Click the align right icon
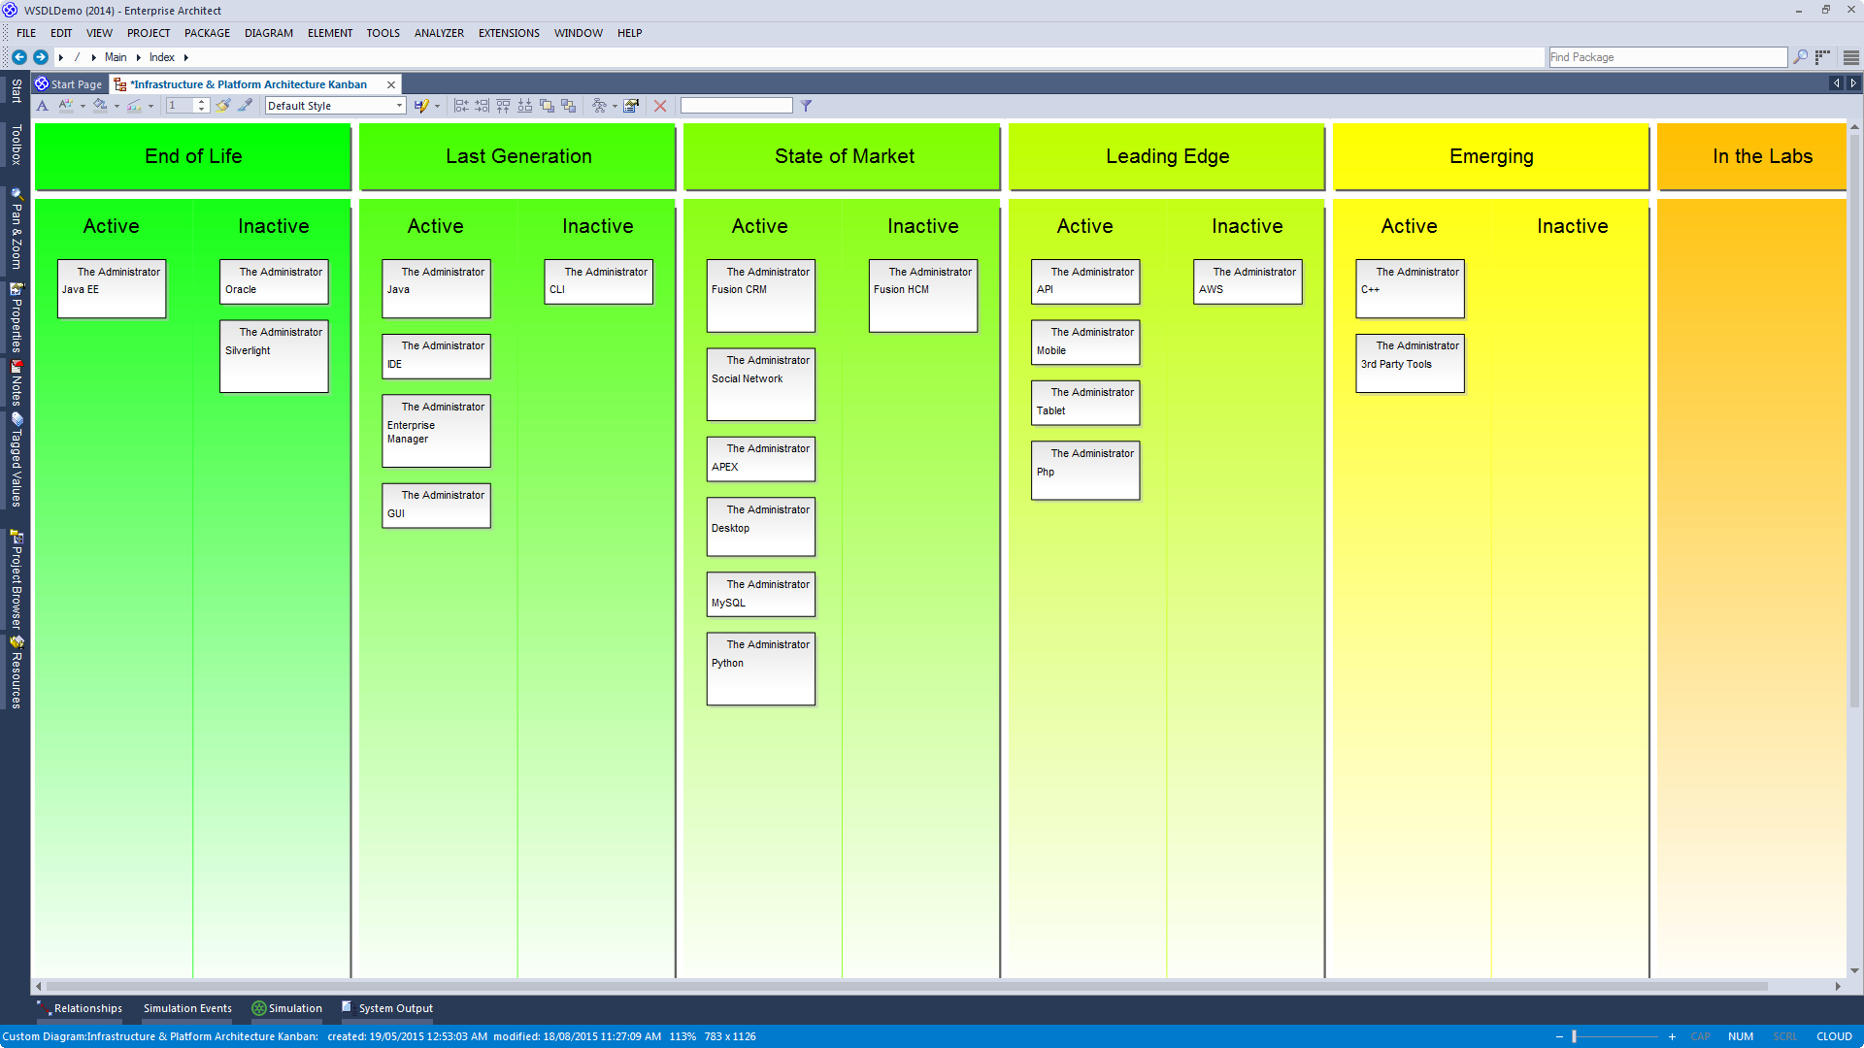 point(483,106)
